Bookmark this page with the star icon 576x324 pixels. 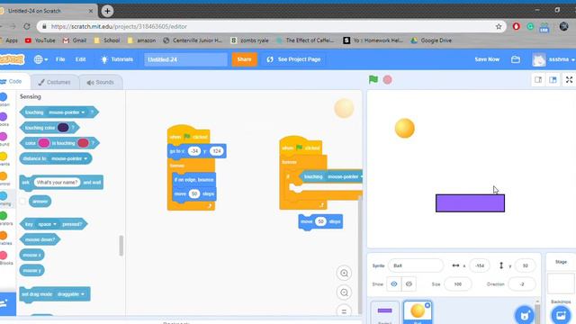pos(499,26)
